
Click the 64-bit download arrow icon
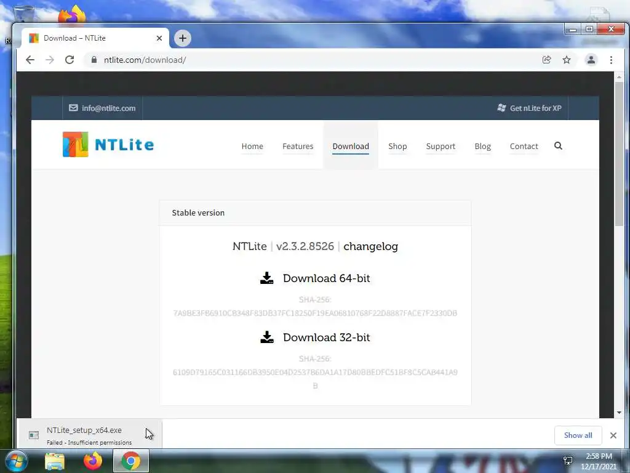coord(267,278)
